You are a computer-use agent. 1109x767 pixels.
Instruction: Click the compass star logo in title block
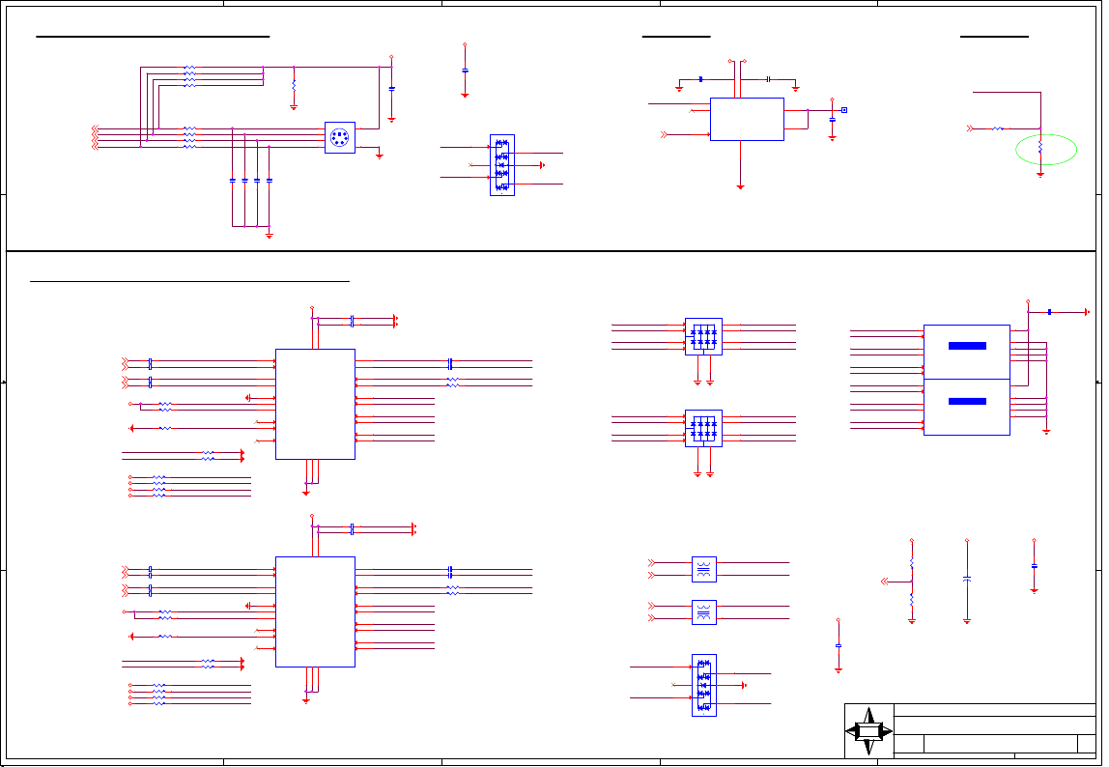(869, 731)
